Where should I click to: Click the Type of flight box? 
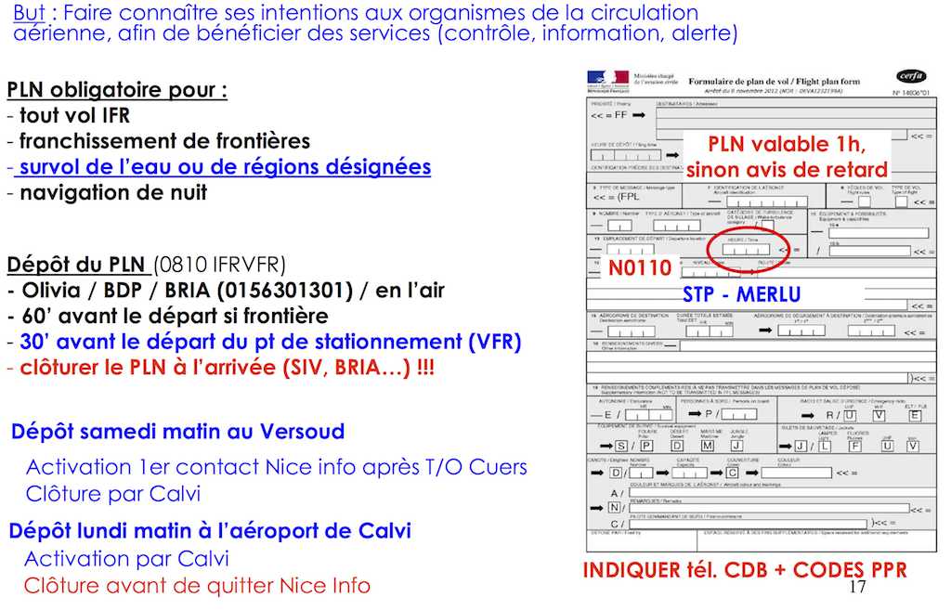point(902,201)
